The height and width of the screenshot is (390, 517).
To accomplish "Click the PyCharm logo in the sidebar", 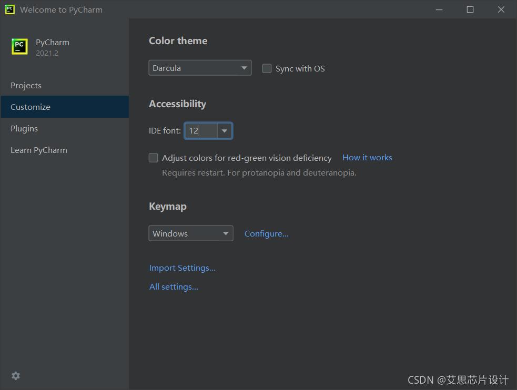I will (19, 46).
